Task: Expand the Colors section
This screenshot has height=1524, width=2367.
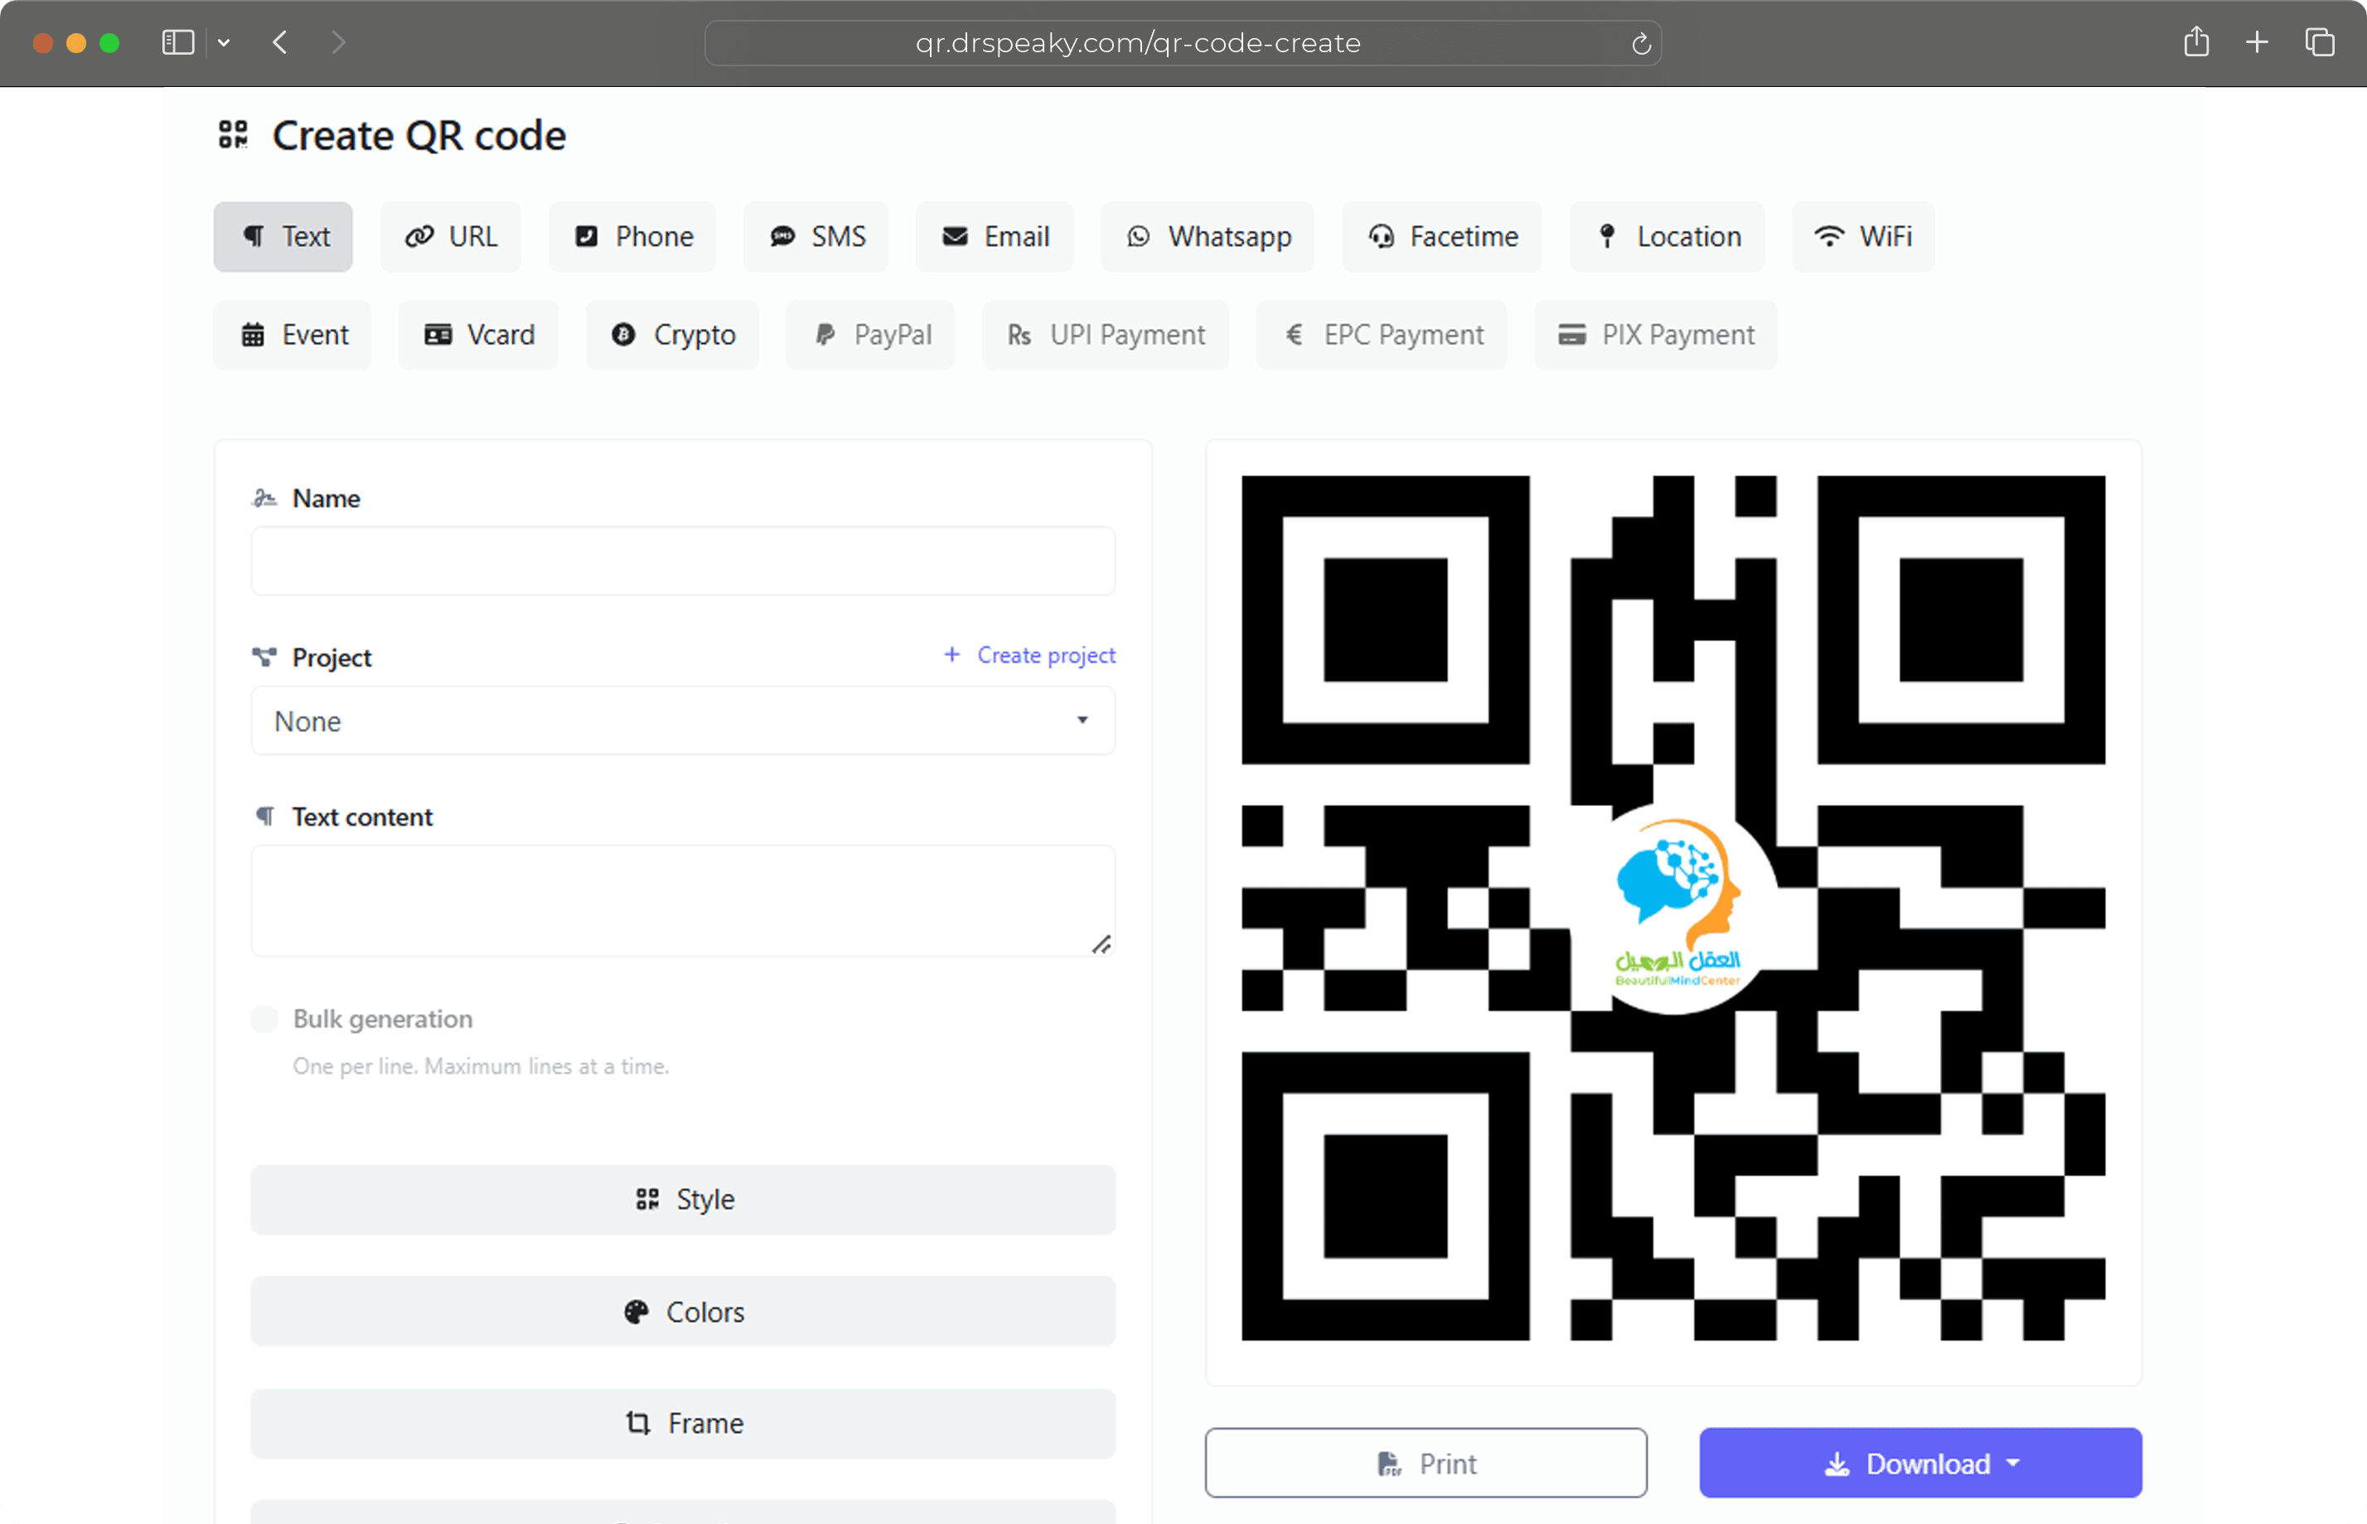Action: click(x=683, y=1311)
